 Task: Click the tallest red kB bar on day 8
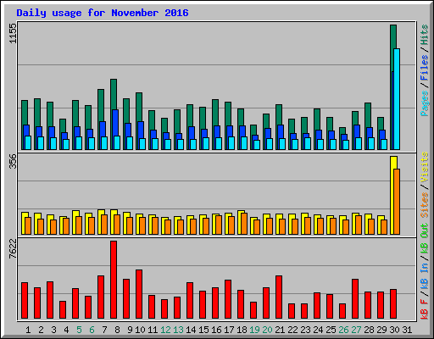click(114, 280)
